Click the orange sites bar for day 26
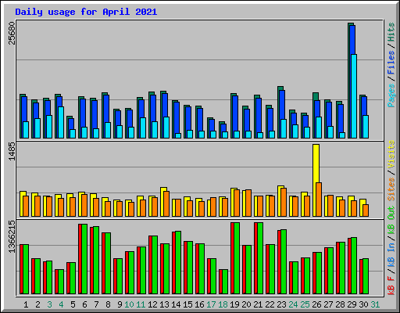 click(x=319, y=200)
